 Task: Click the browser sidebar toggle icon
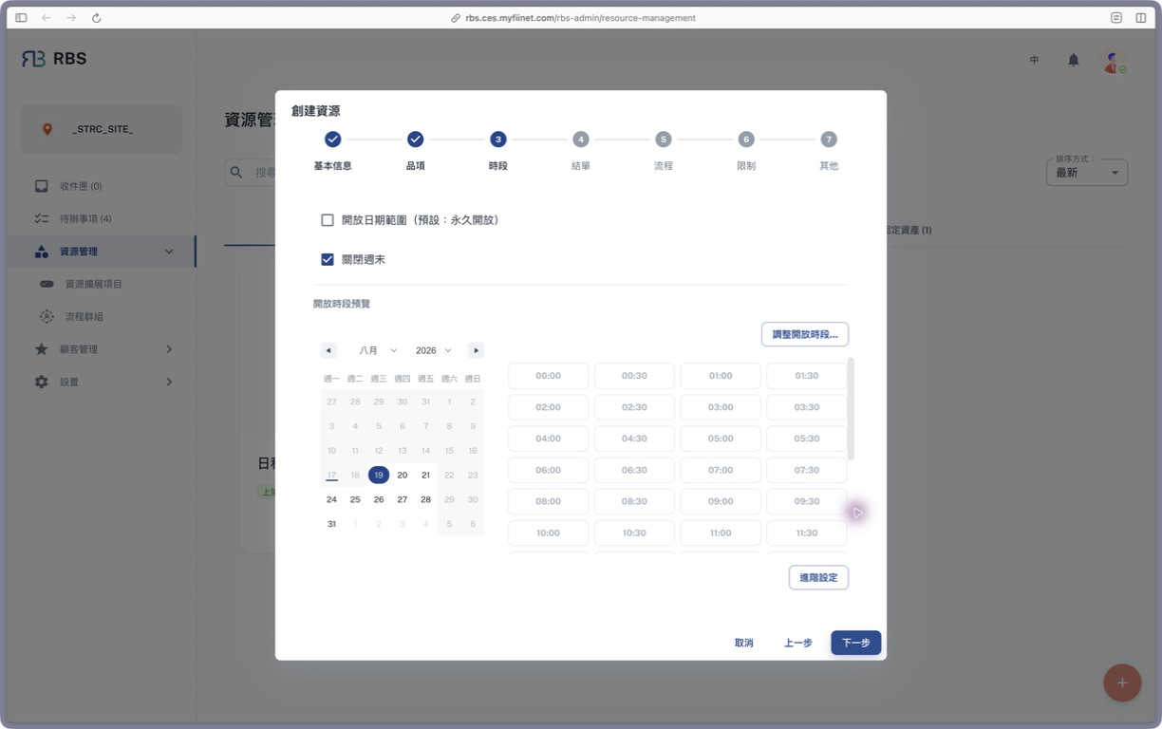pyautogui.click(x=21, y=18)
